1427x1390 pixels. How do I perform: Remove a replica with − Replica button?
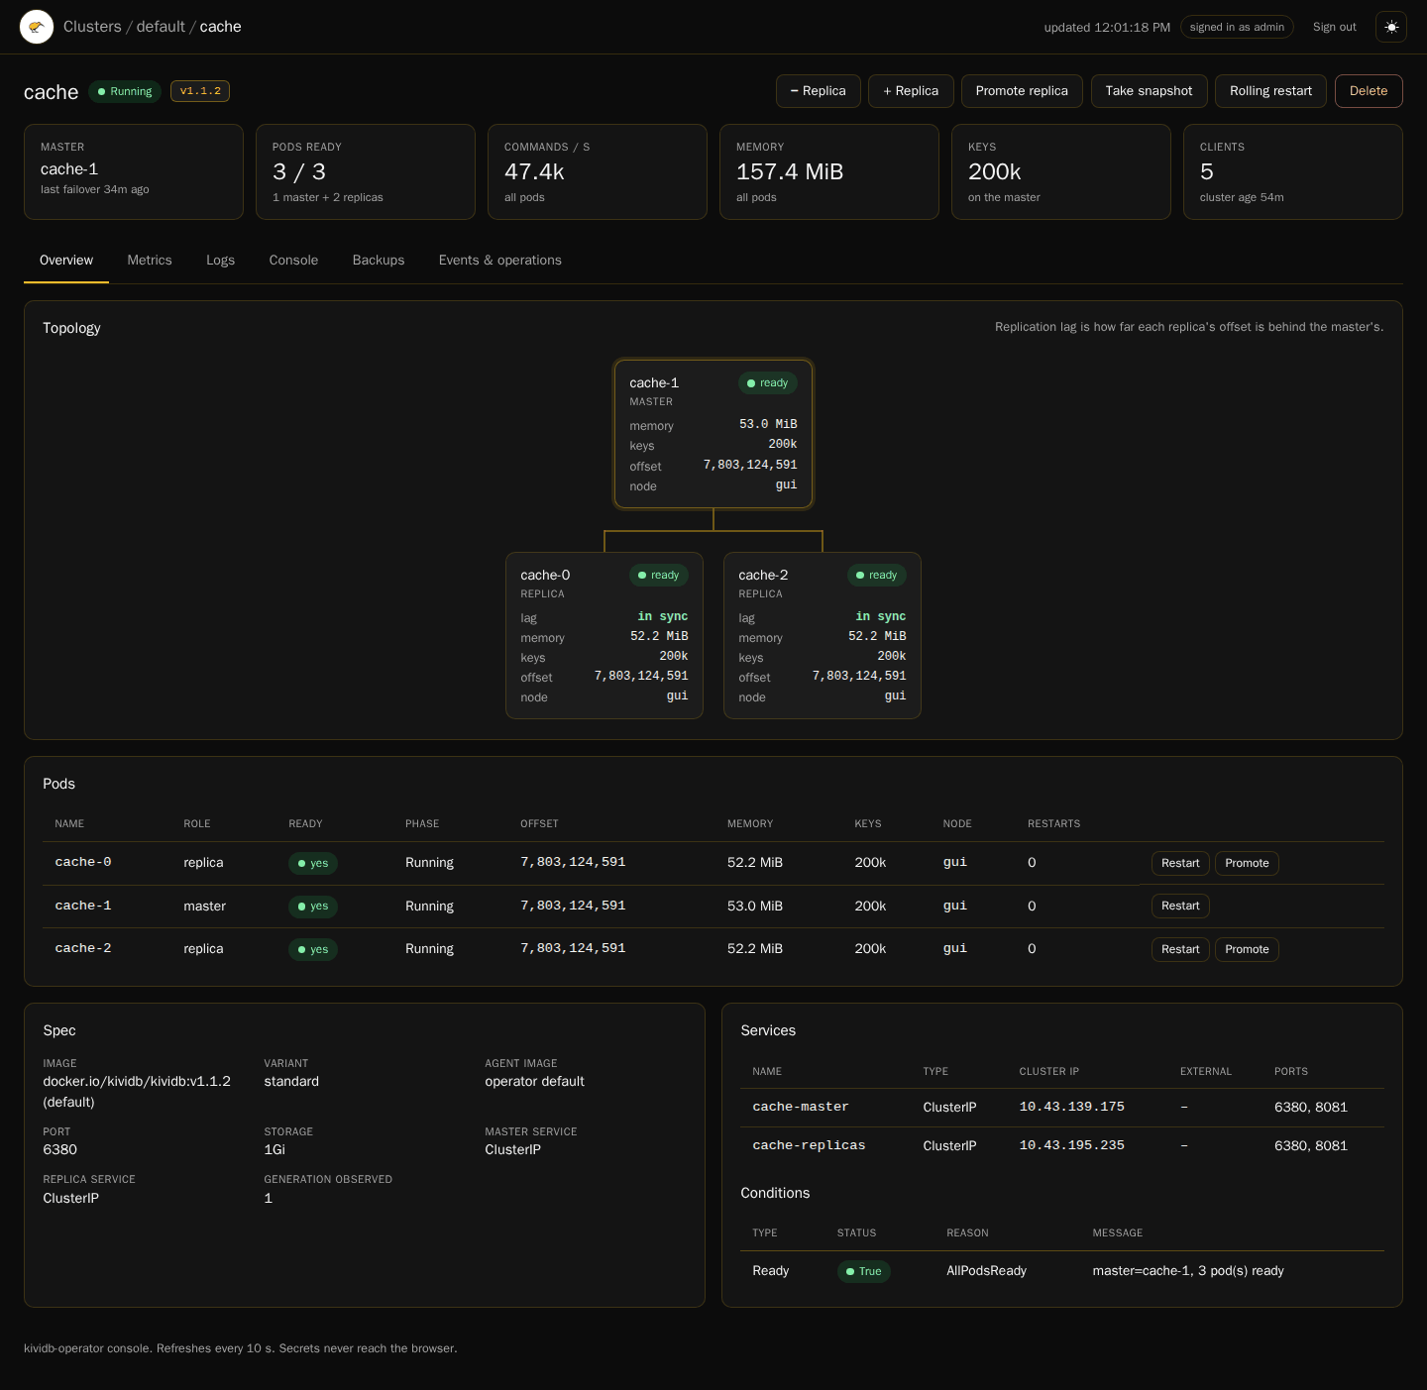(x=819, y=91)
